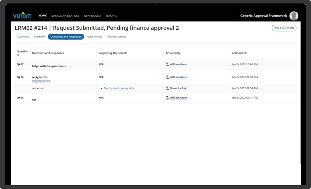The image size is (311, 189).
Task: Open the user profile avatar
Action: pos(293,16)
